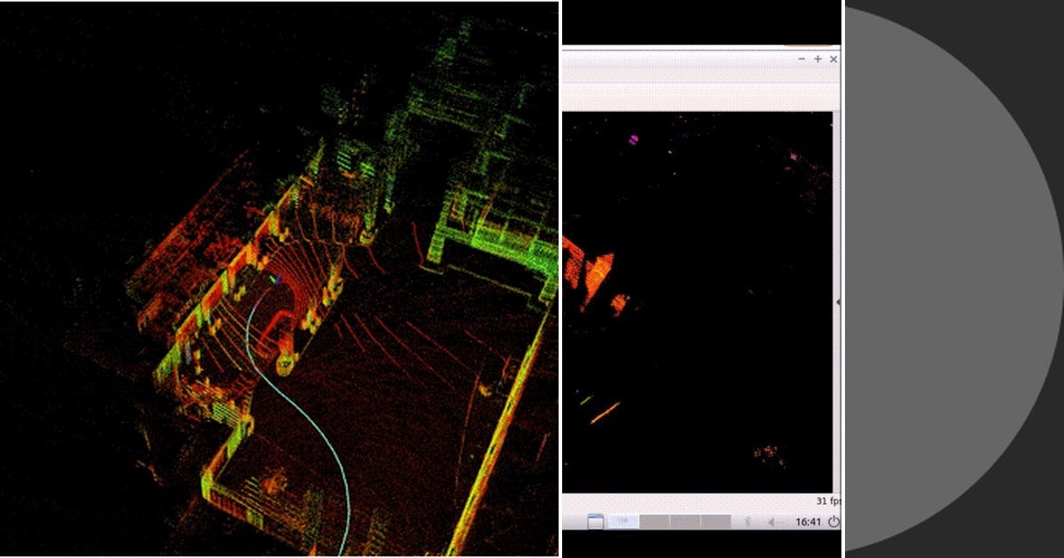The height and width of the screenshot is (558, 1064).
Task: Close the point cloud viewer window
Action: click(x=833, y=58)
